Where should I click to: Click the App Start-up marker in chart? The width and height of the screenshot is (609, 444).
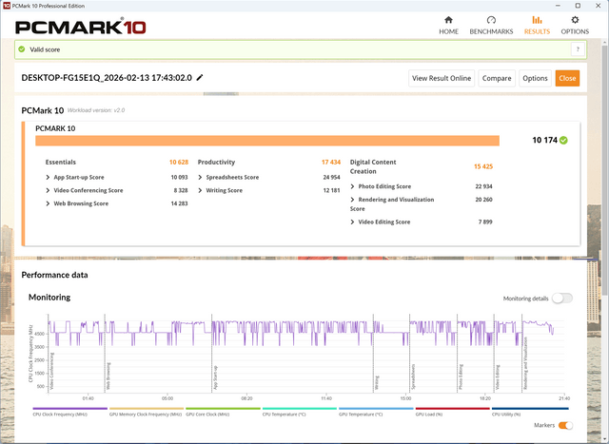pyautogui.click(x=216, y=377)
